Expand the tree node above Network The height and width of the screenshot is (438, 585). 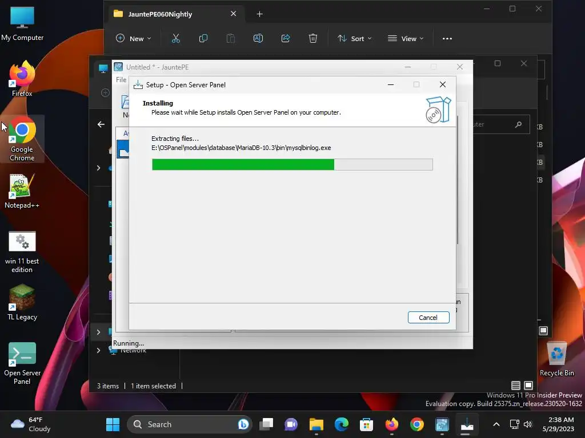coord(98,332)
